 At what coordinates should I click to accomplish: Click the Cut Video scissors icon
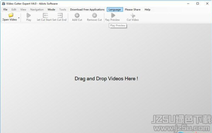133,15
